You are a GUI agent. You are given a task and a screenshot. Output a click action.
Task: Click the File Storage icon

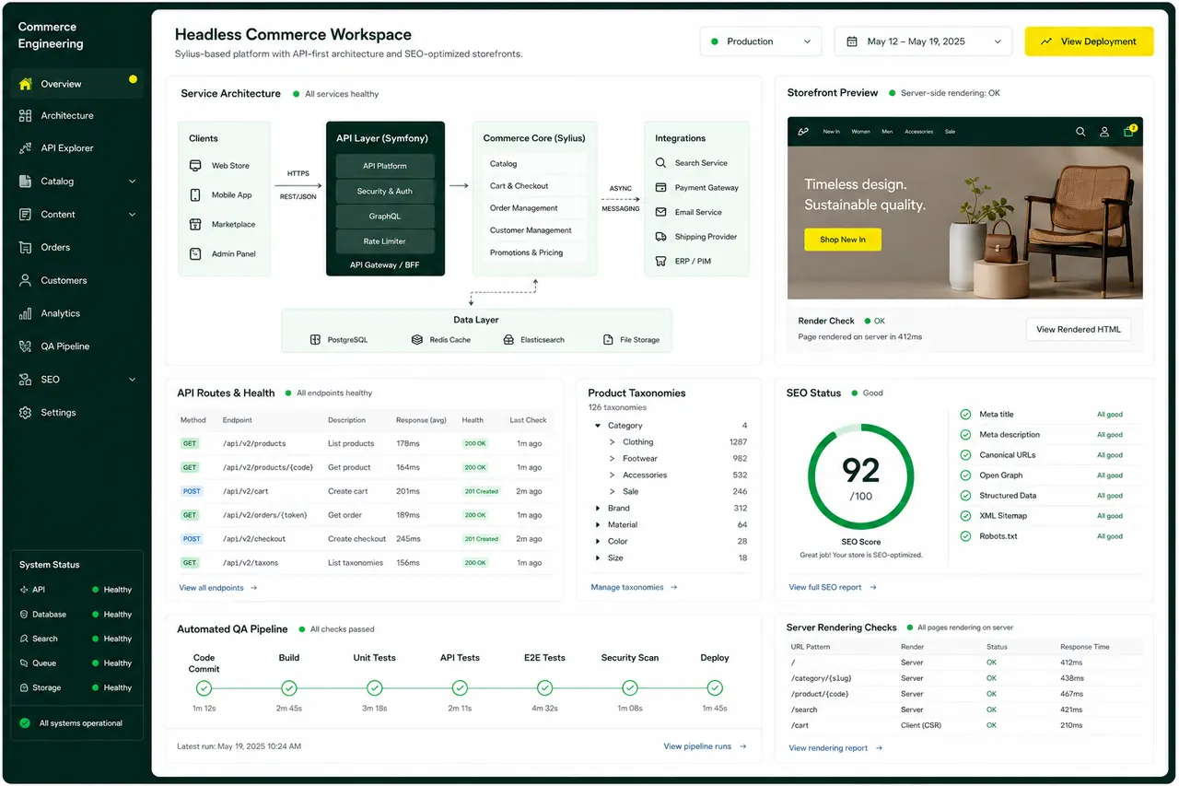point(608,340)
